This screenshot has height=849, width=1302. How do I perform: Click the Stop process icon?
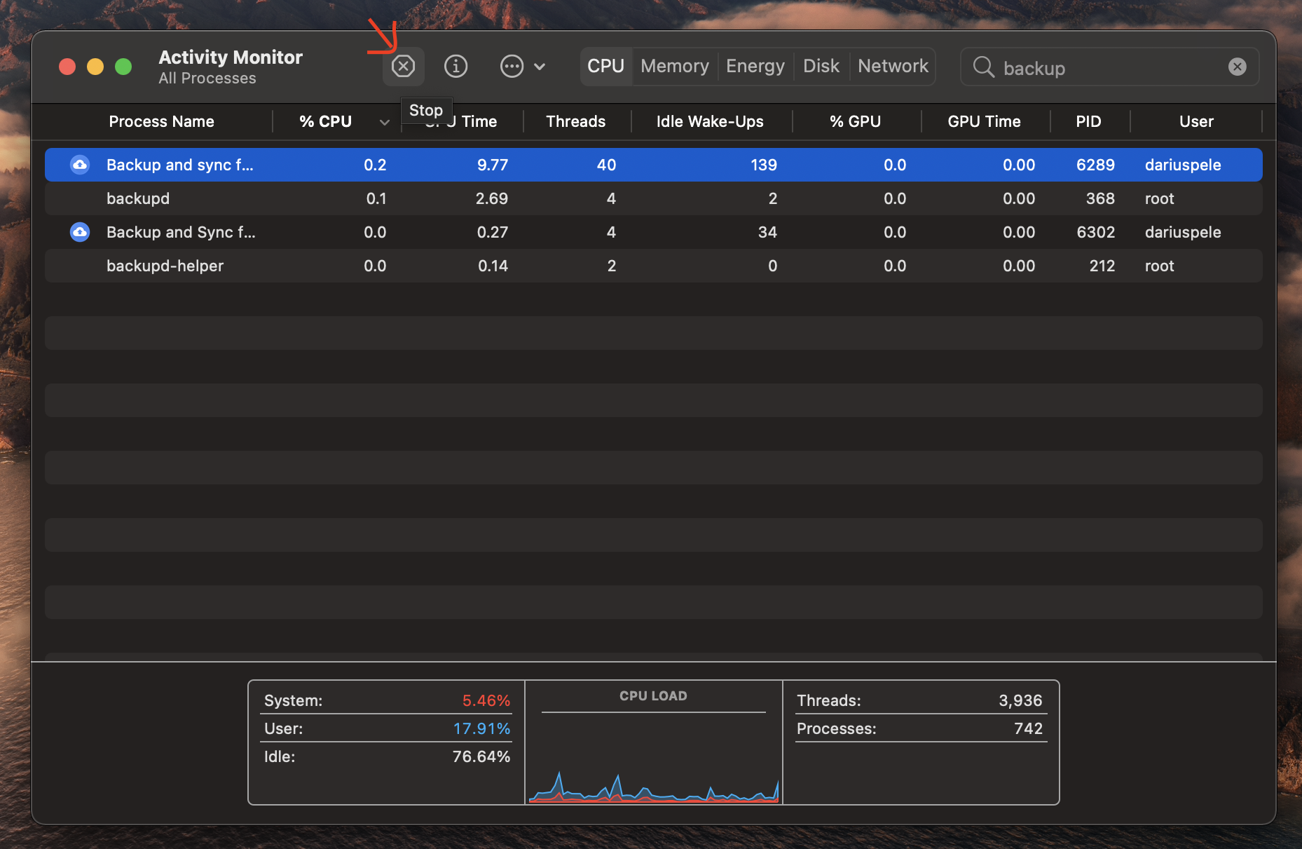click(x=403, y=67)
